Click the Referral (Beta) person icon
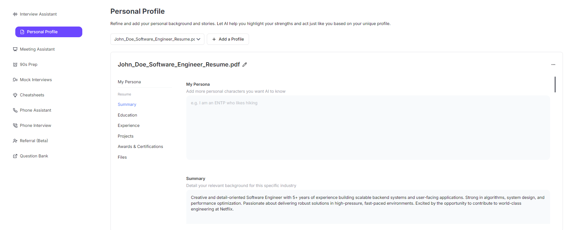This screenshot has height=230, width=577. point(15,141)
